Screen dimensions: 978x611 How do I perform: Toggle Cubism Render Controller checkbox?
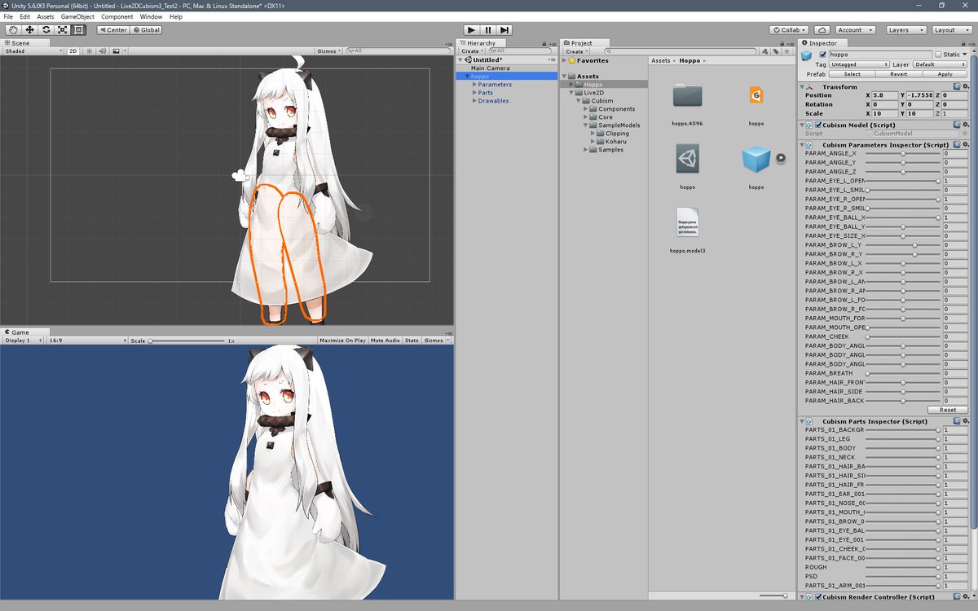click(818, 597)
